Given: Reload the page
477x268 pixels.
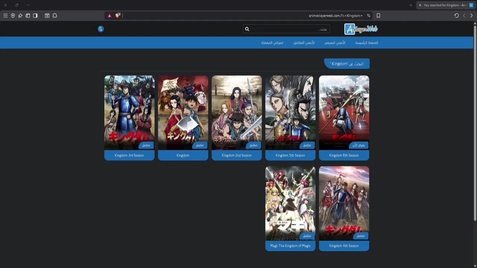Looking at the screenshot, I should point(457,16).
